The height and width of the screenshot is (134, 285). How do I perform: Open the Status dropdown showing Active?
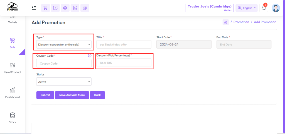coord(64,82)
